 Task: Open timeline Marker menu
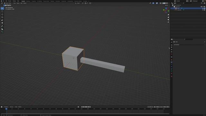(20, 107)
